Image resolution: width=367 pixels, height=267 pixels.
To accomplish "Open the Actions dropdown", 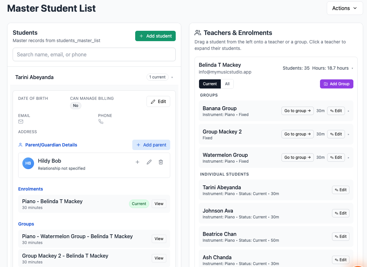I will coord(345,8).
